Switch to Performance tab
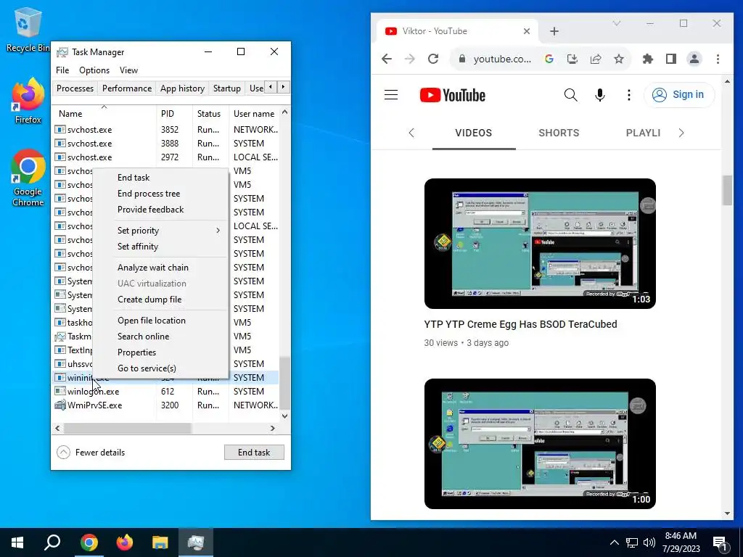This screenshot has height=557, width=743. 127,88
